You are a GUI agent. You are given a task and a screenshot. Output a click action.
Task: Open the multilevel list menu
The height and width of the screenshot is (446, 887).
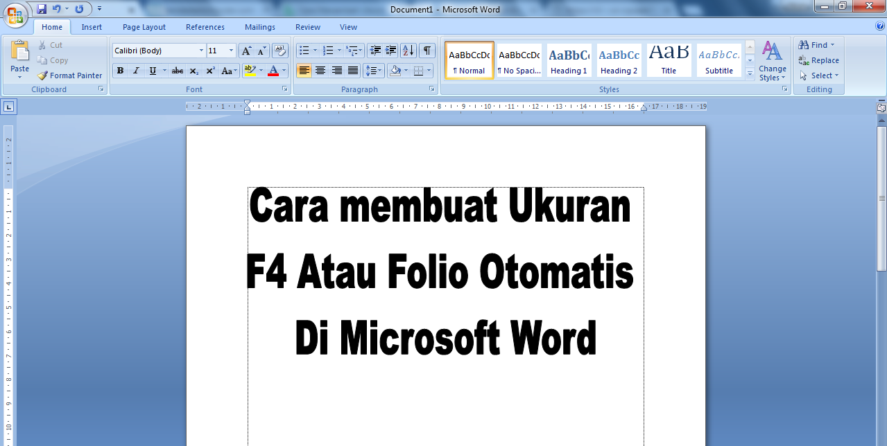(x=354, y=51)
